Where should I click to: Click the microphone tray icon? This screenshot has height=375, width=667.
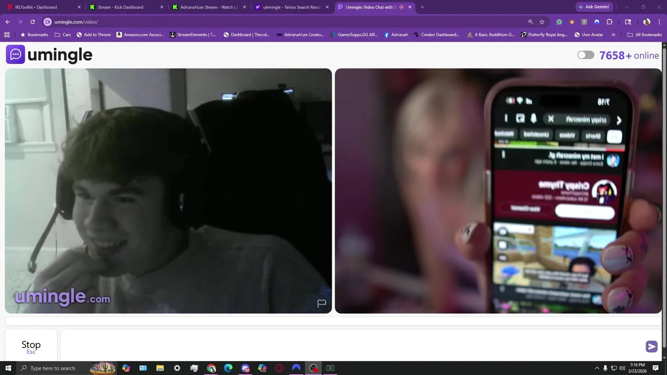[x=605, y=368]
